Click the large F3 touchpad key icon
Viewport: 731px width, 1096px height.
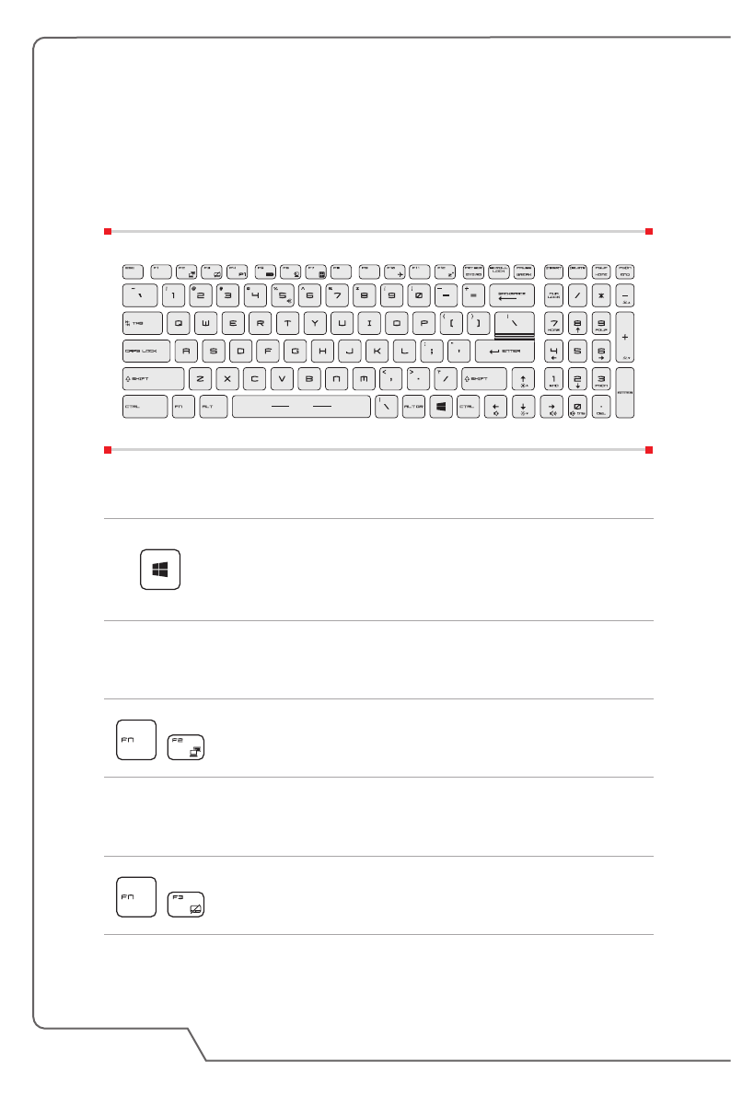pyautogui.click(x=187, y=905)
